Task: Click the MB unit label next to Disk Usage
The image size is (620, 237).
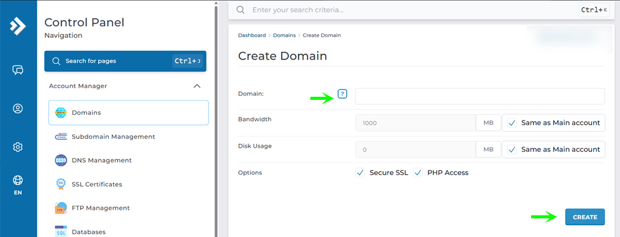Action: pyautogui.click(x=488, y=150)
